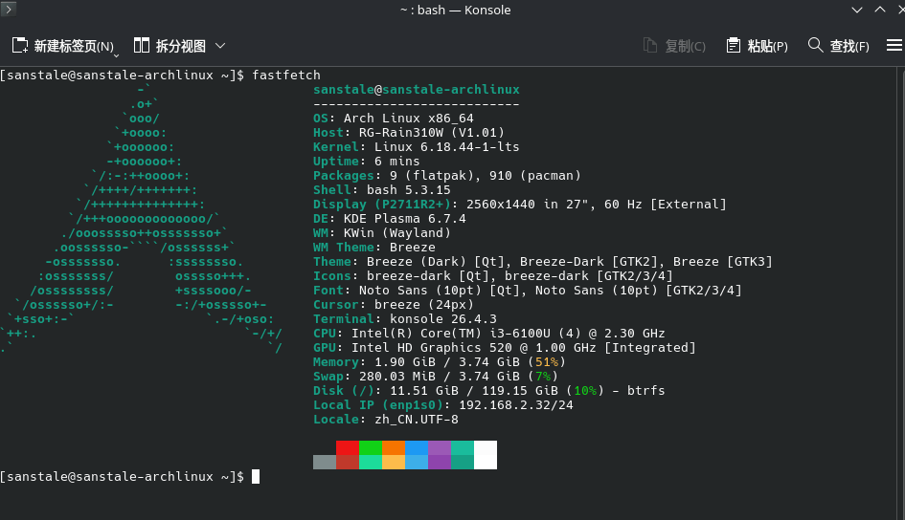Click the 'btrfs' filesystem text
The image size is (905, 520).
point(645,391)
